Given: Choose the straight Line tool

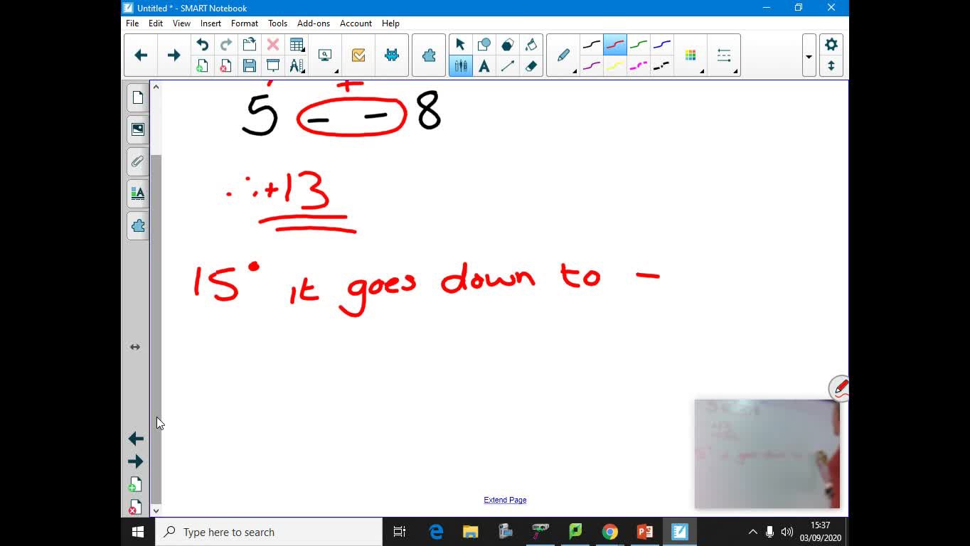Looking at the screenshot, I should [507, 66].
